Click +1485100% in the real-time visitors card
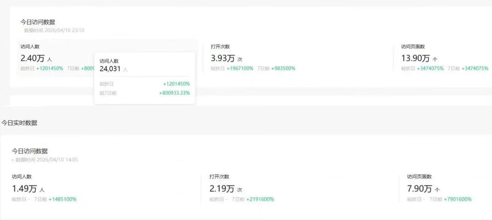Screen dimensions: 492x220 [63, 199]
